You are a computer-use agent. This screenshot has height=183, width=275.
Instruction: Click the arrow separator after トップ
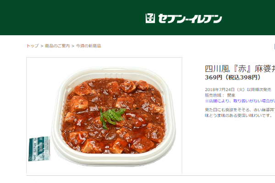(42, 46)
